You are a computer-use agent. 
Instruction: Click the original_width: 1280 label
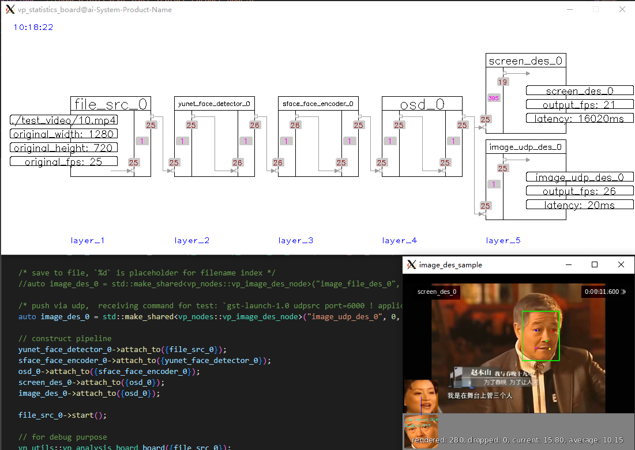pos(64,134)
